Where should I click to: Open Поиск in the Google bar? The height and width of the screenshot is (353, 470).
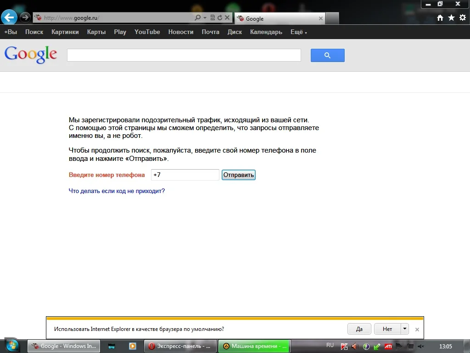point(34,32)
